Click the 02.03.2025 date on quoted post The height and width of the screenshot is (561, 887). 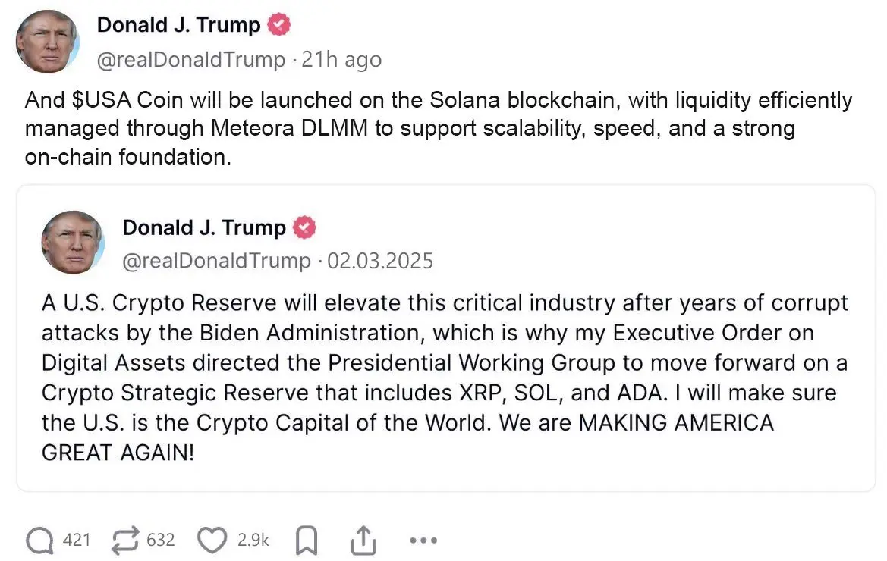pyautogui.click(x=380, y=262)
